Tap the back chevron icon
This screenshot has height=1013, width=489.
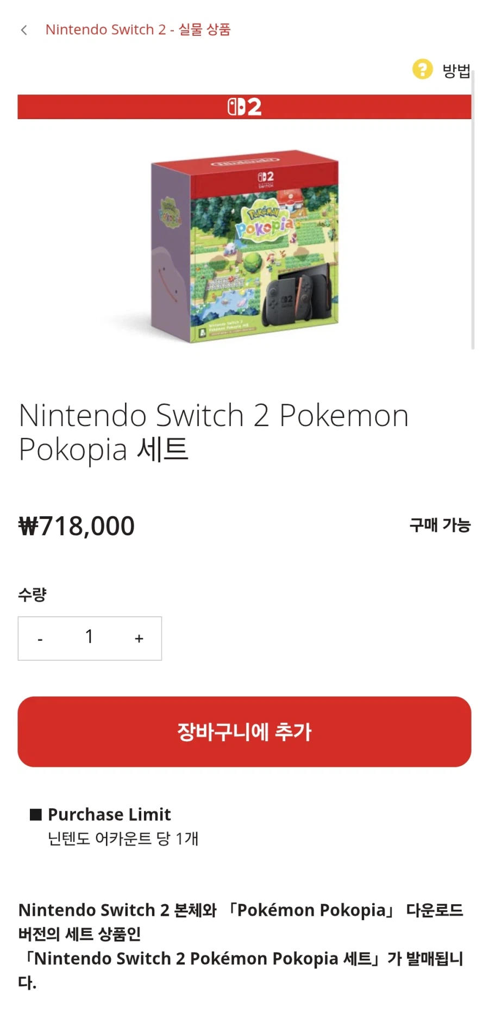24,30
